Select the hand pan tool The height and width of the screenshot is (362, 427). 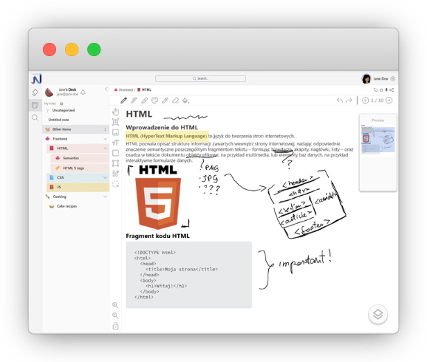click(116, 111)
